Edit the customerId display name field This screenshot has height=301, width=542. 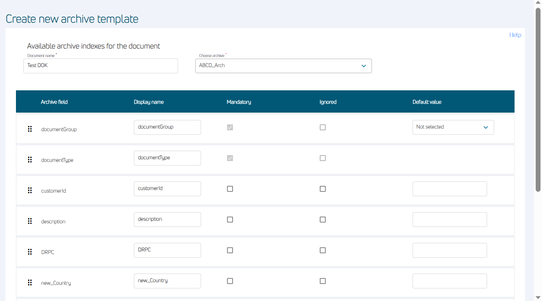(167, 189)
